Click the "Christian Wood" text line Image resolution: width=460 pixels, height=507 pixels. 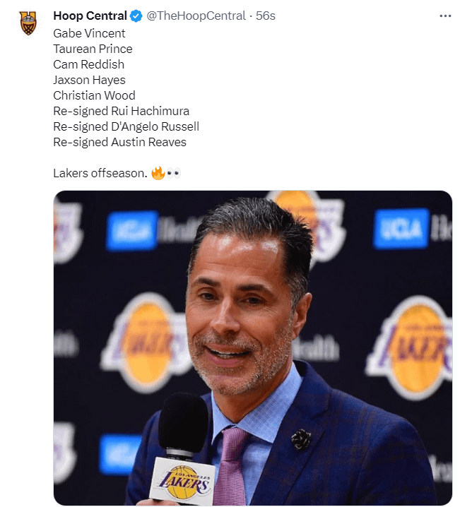(x=94, y=95)
